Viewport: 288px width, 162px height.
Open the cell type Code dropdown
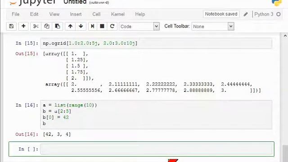(x=139, y=27)
